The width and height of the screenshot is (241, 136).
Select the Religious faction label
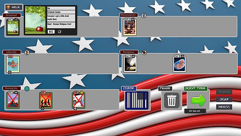click(x=129, y=52)
